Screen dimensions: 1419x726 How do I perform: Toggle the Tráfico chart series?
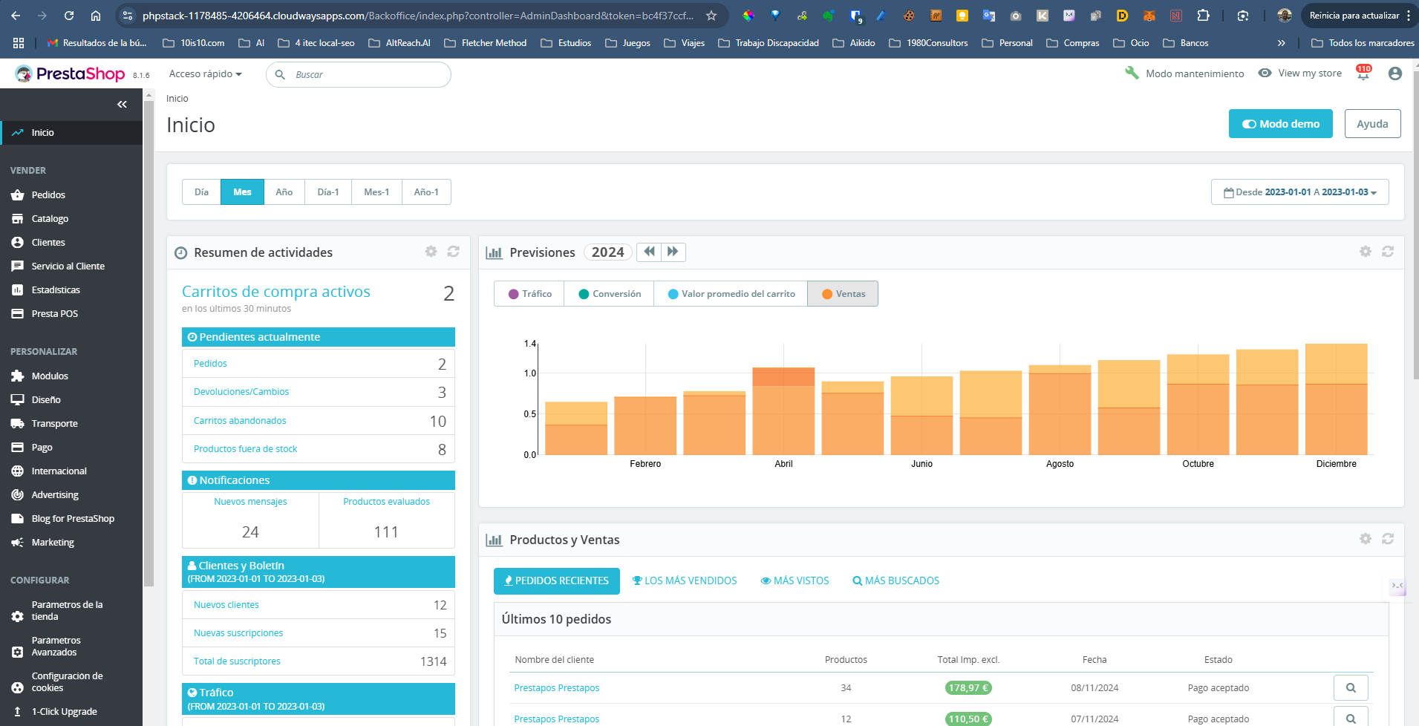529,294
